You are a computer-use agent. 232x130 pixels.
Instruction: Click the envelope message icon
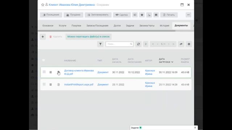click(x=156, y=15)
